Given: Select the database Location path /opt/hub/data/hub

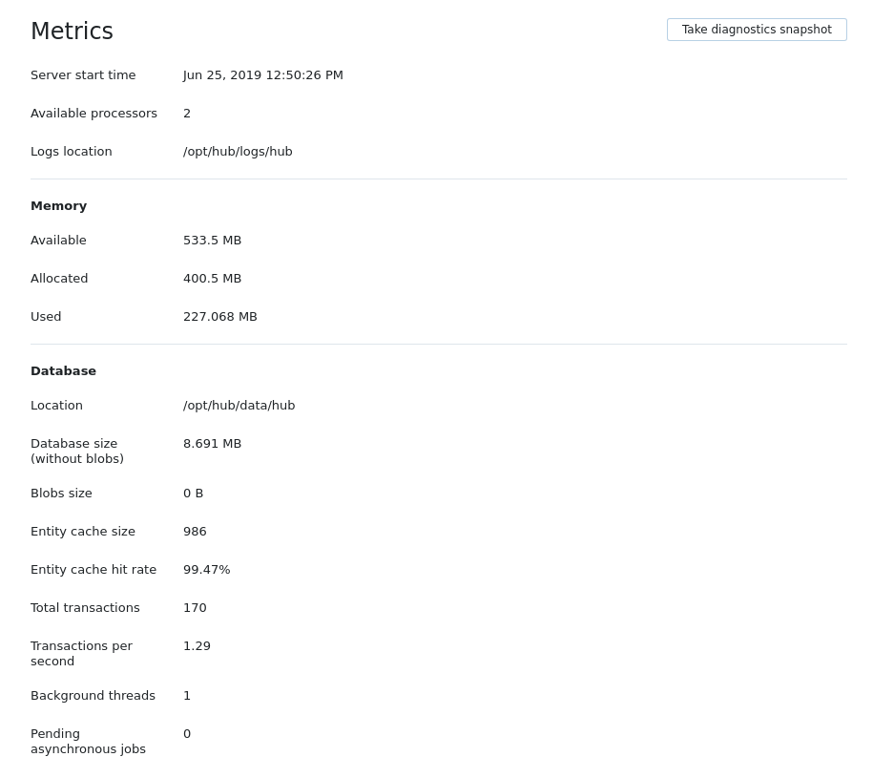Looking at the screenshot, I should pyautogui.click(x=239, y=405).
